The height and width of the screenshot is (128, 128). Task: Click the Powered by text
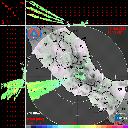121,113
